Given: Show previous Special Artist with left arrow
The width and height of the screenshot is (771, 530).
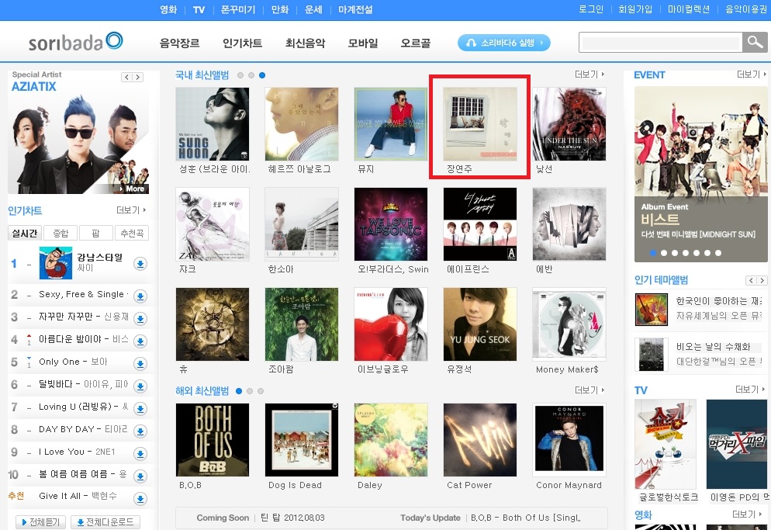Looking at the screenshot, I should pyautogui.click(x=127, y=78).
